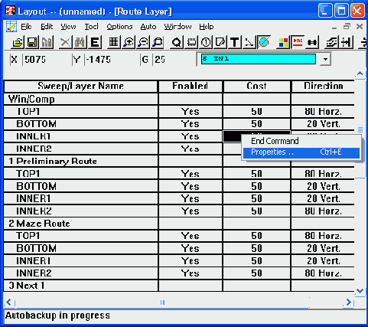This screenshot has width=368, height=327.
Task: Open the Window menu
Action: pyautogui.click(x=177, y=27)
